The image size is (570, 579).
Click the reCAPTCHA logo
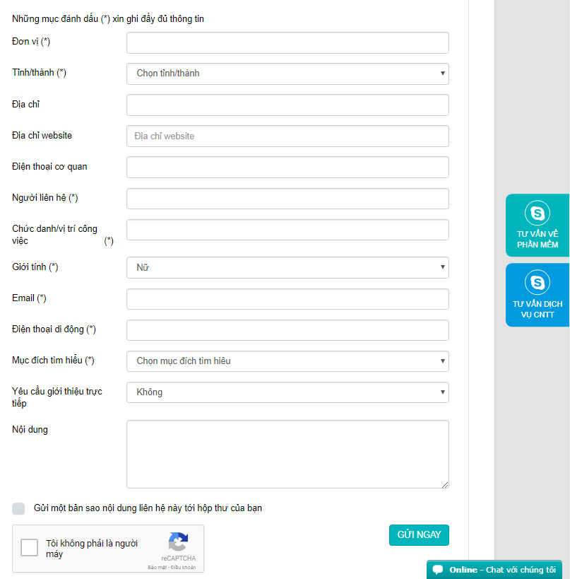tap(178, 542)
